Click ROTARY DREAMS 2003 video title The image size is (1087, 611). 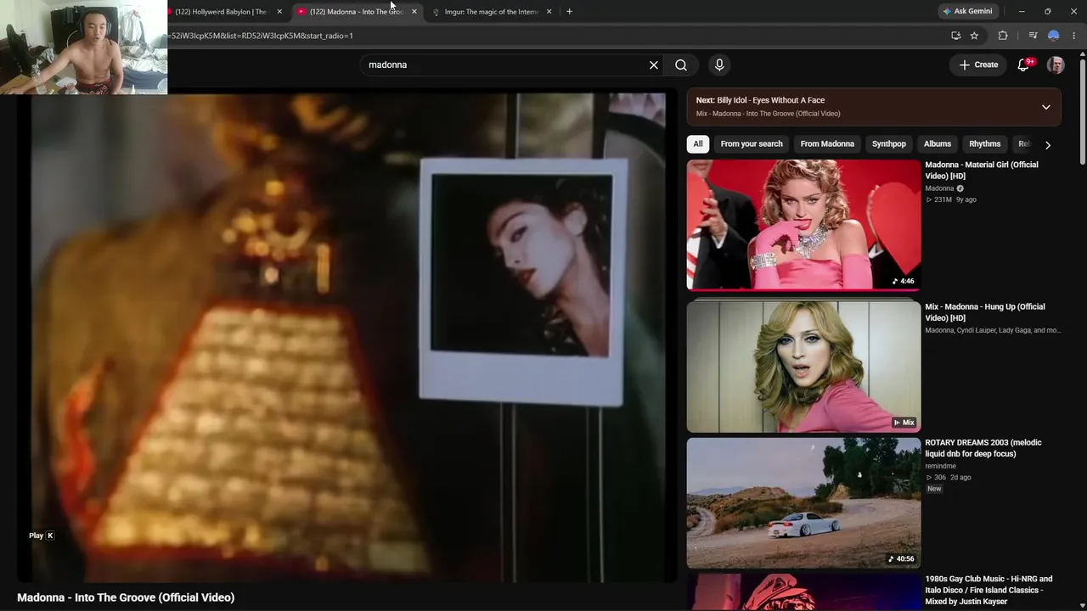(x=983, y=448)
